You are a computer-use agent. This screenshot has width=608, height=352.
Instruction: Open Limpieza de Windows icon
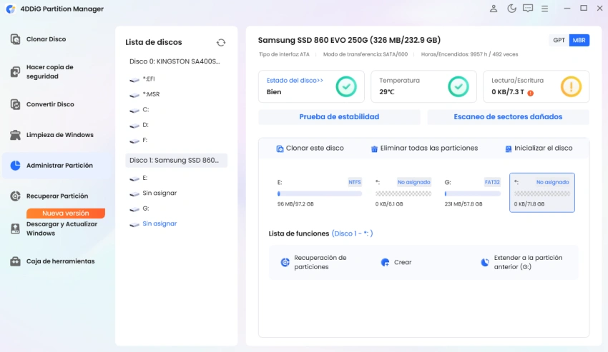click(15, 135)
